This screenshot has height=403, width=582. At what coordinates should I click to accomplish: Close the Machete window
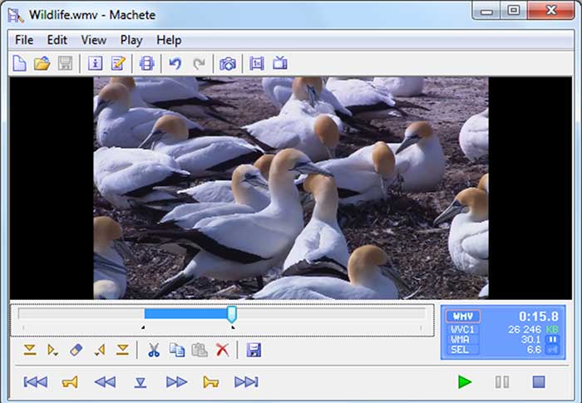coord(550,11)
